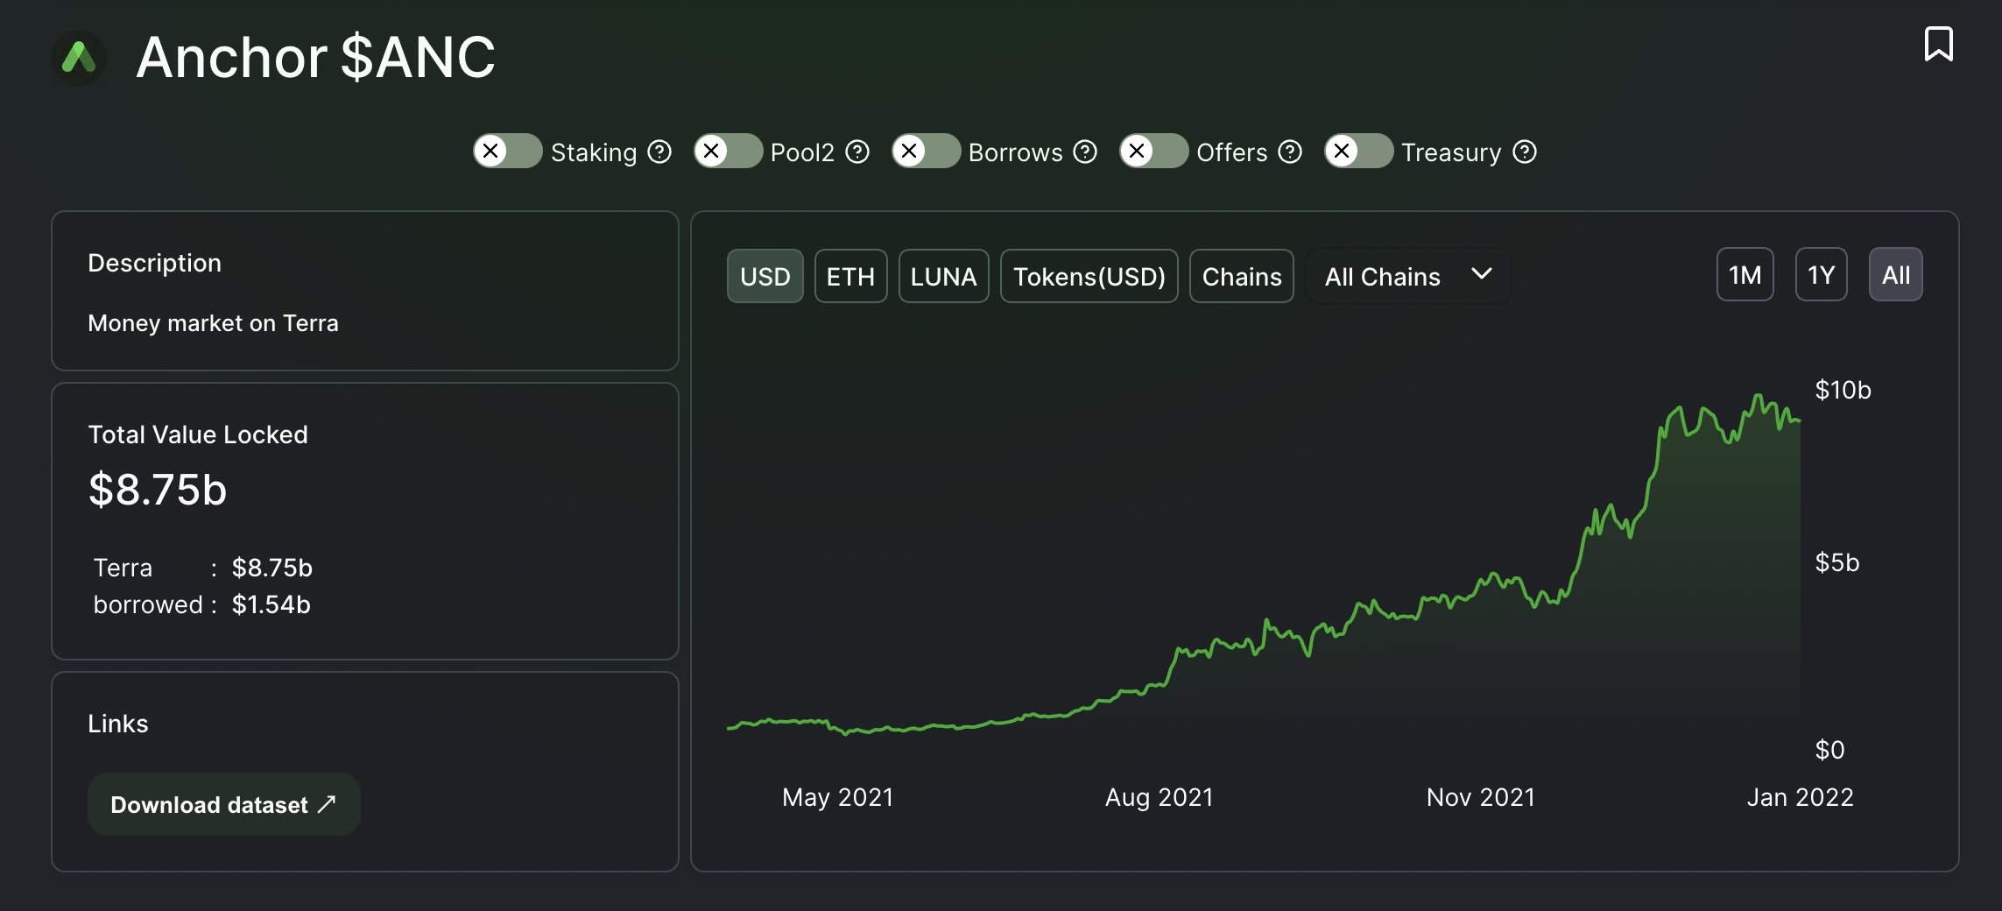The width and height of the screenshot is (2002, 911).
Task: Click the $5b y-axis label
Action: 1837,562
